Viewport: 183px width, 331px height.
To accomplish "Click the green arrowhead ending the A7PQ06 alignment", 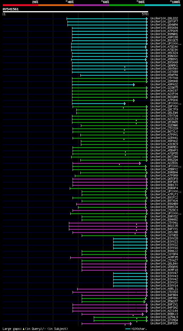I will tap(134, 100).
